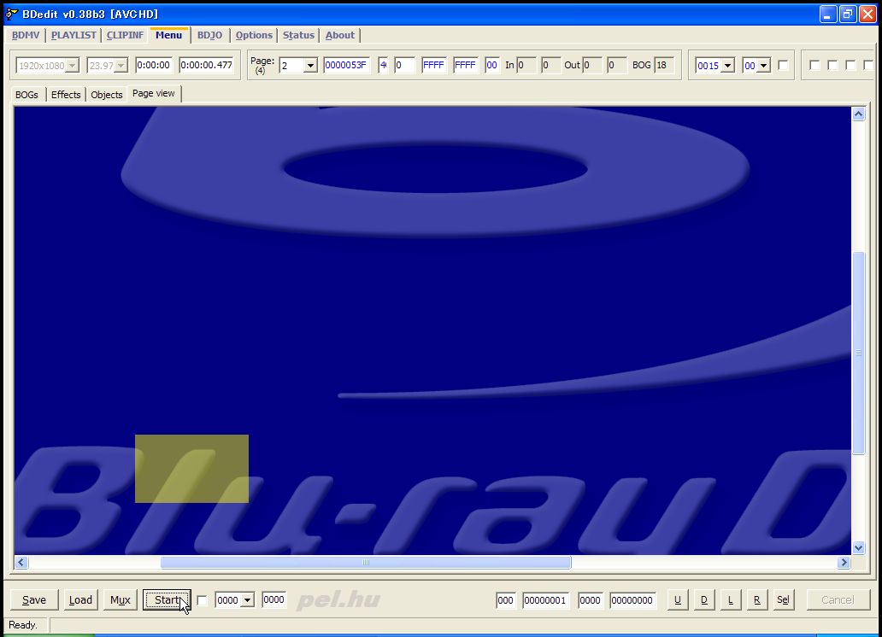This screenshot has width=882, height=637.
Task: Click the 0000 field right of the Start dropdown
Action: pyautogui.click(x=274, y=599)
